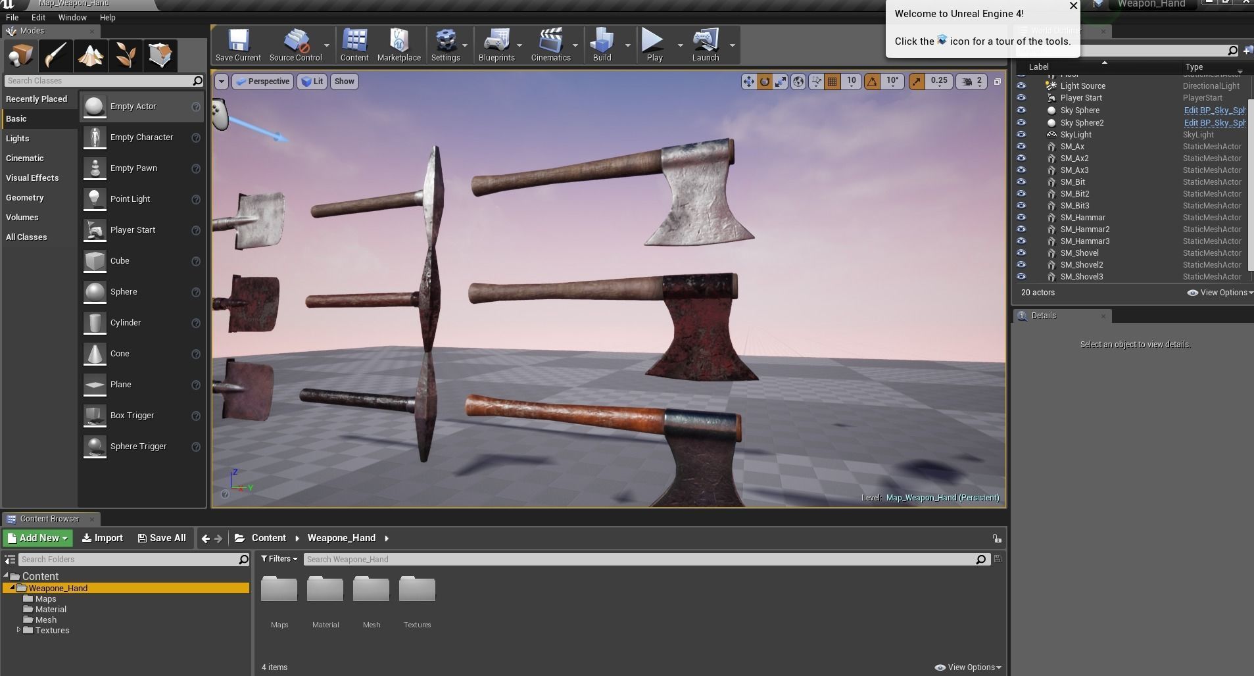This screenshot has width=1254, height=676.
Task: Open the Add New dropdown
Action: click(x=37, y=538)
